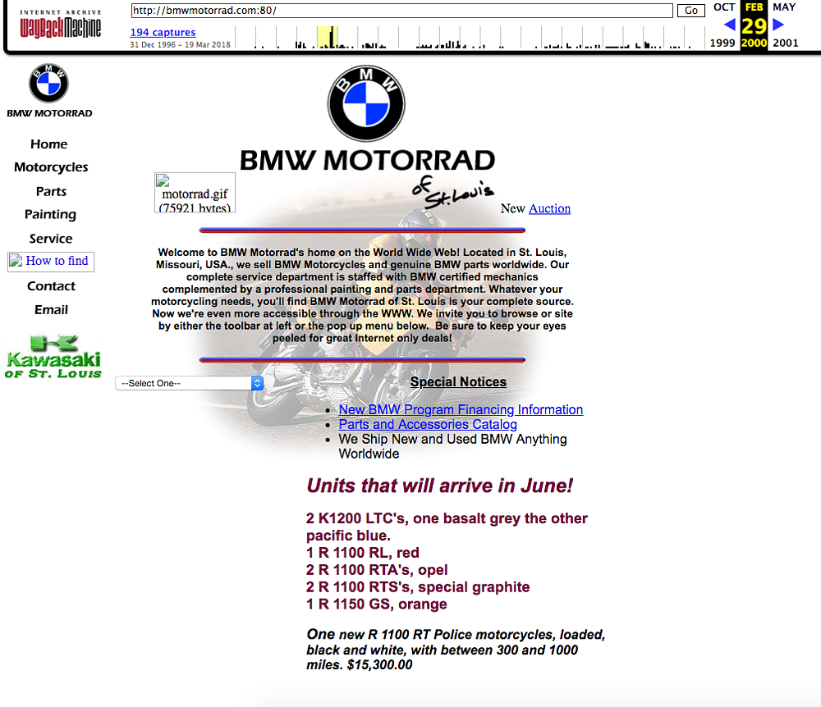The height and width of the screenshot is (707, 821).
Task: Click the Wayback Machine logo
Action: click(61, 25)
